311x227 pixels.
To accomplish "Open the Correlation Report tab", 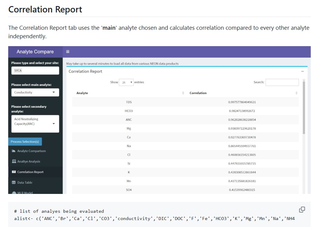I will pos(30,172).
